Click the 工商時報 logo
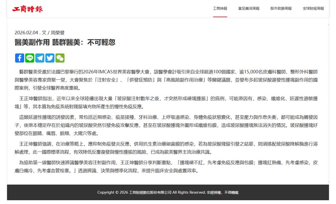Image resolution: width=336 pixels, height=204 pixels. pos(27,8)
